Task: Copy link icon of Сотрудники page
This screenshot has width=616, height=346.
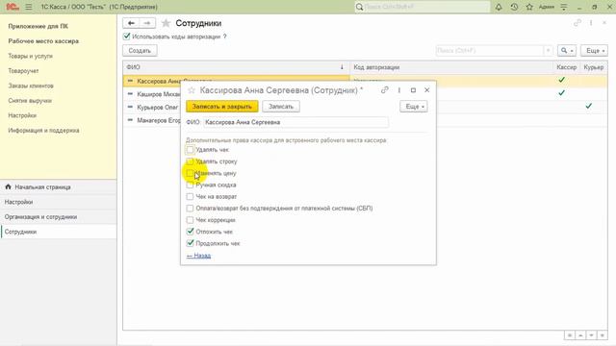Action: point(577,23)
